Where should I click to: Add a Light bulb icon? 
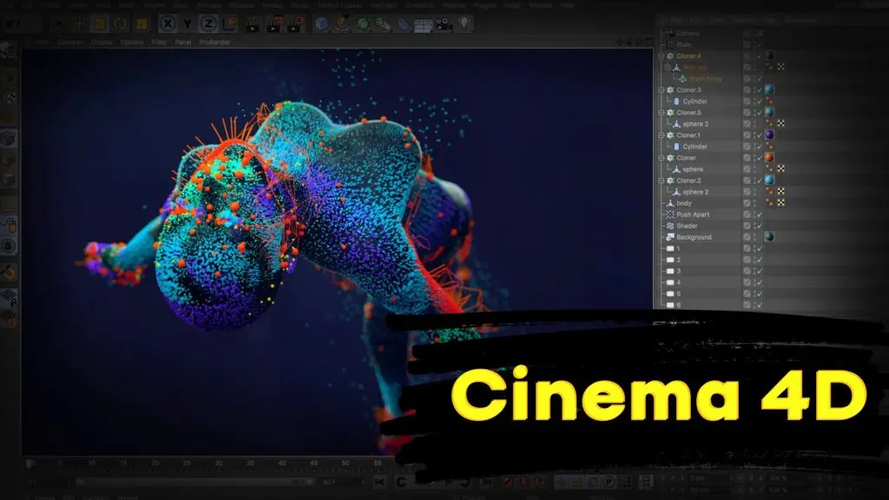click(x=464, y=23)
